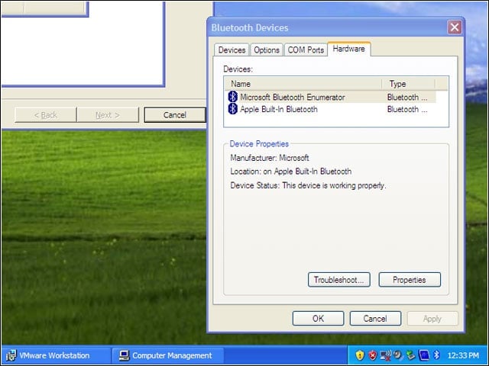Viewport: 489px width, 366px height.
Task: Cancel the wizard window behind
Action: [175, 115]
